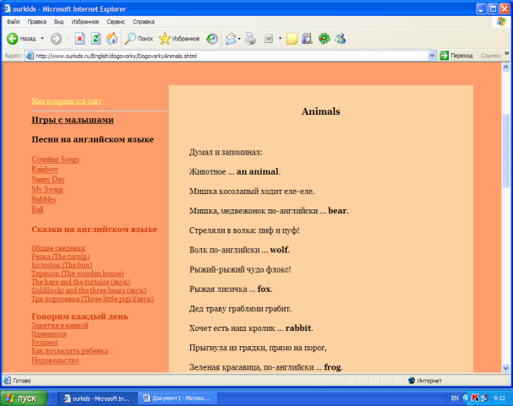
Task: Open Три поросенка (Three little pigs) link
Action: click(93, 299)
